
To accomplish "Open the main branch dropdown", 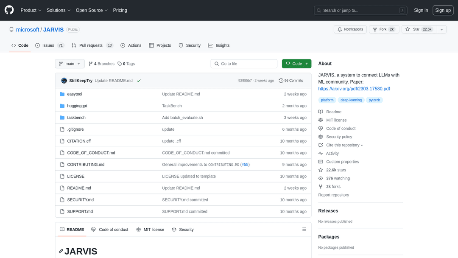I will point(70,64).
